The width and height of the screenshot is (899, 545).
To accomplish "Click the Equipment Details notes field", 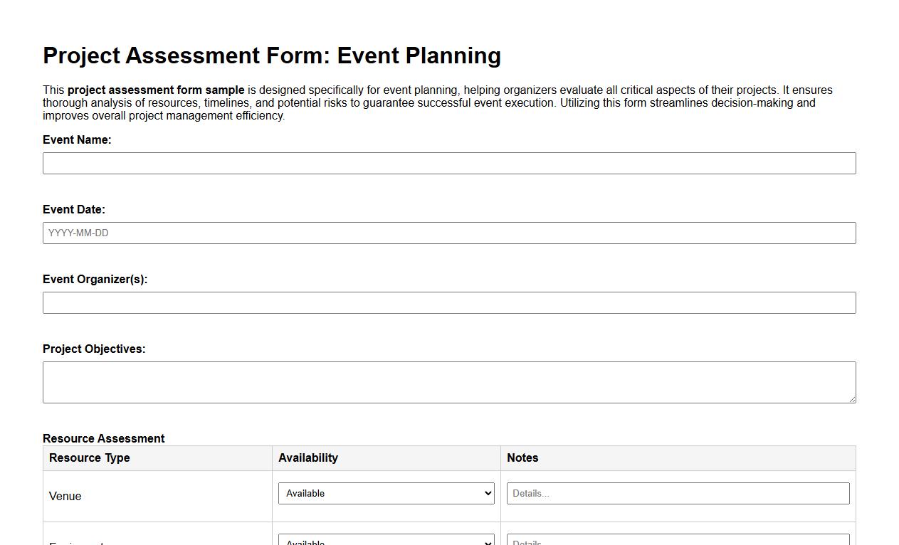I will 677,541.
